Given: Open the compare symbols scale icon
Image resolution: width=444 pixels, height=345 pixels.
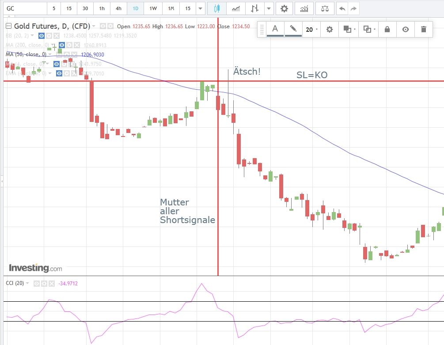Looking at the screenshot, I should pos(325,8).
